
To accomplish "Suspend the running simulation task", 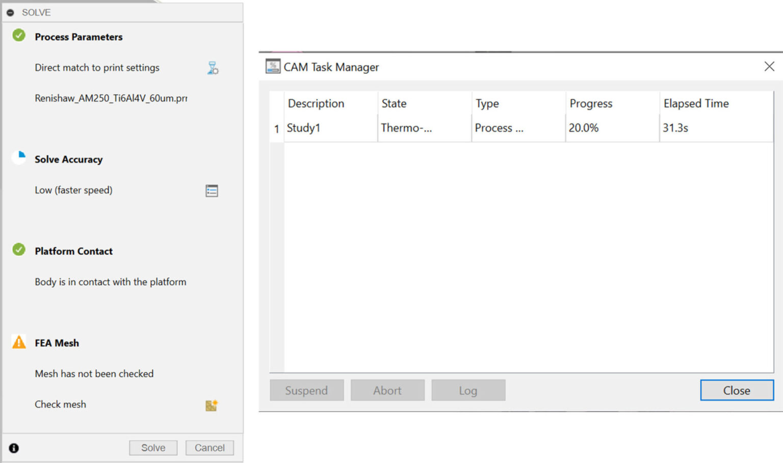I will point(306,390).
